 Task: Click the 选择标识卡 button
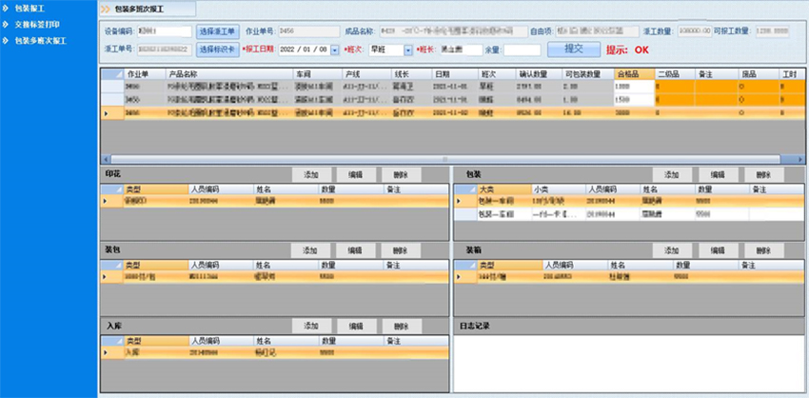pos(217,50)
